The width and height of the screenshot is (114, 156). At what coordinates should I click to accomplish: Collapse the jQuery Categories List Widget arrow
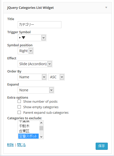(106, 8)
